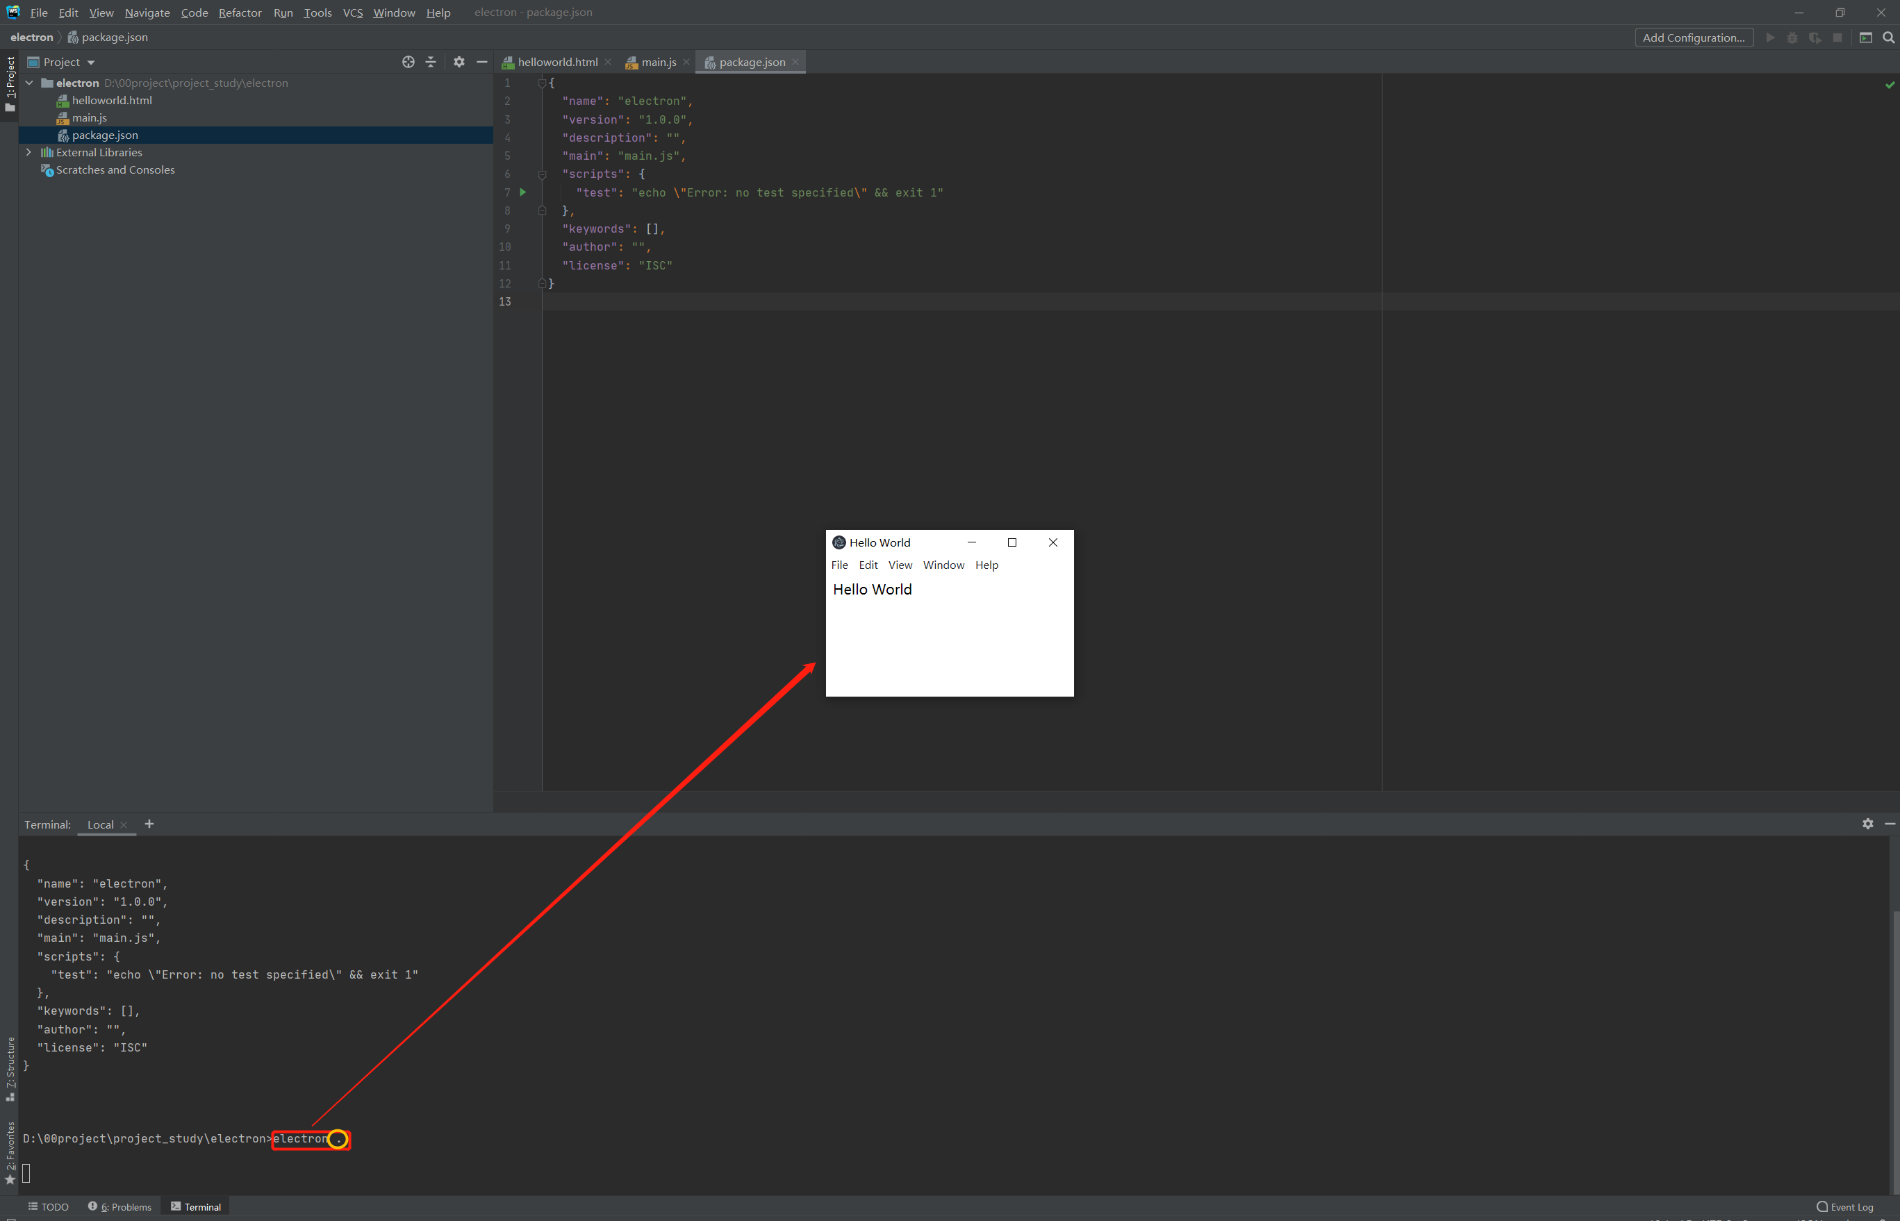Collapse the electron root folder
This screenshot has height=1221, width=1900.
coord(29,83)
